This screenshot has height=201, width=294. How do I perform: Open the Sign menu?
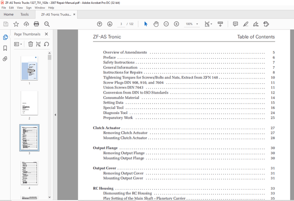28,8
